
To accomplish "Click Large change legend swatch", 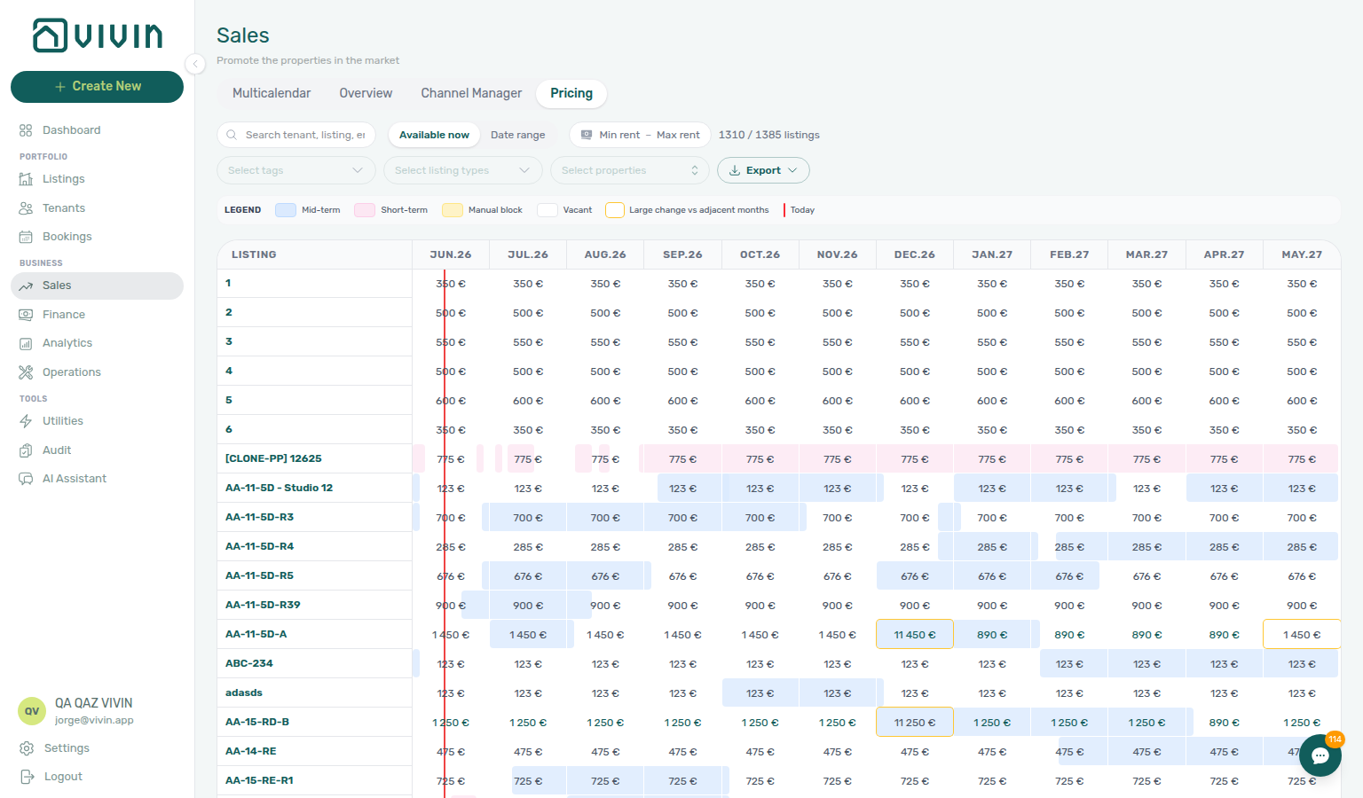I will click(x=615, y=210).
